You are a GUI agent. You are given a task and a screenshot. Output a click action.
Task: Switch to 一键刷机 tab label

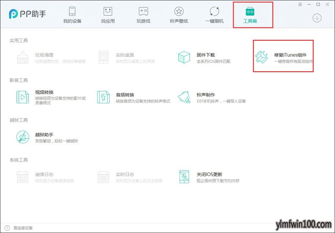pyautogui.click(x=215, y=21)
